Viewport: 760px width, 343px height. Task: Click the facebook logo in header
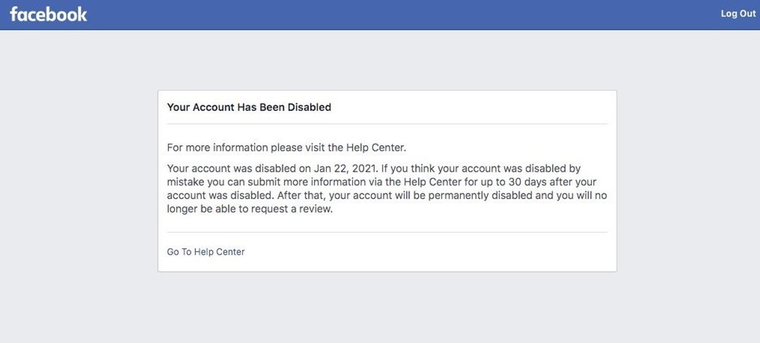click(x=49, y=14)
